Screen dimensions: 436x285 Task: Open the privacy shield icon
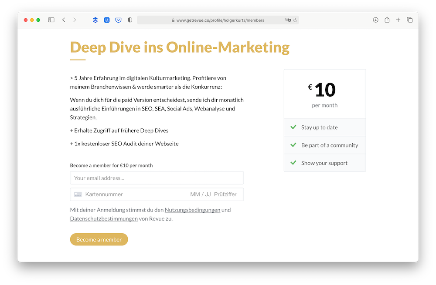pyautogui.click(x=130, y=20)
